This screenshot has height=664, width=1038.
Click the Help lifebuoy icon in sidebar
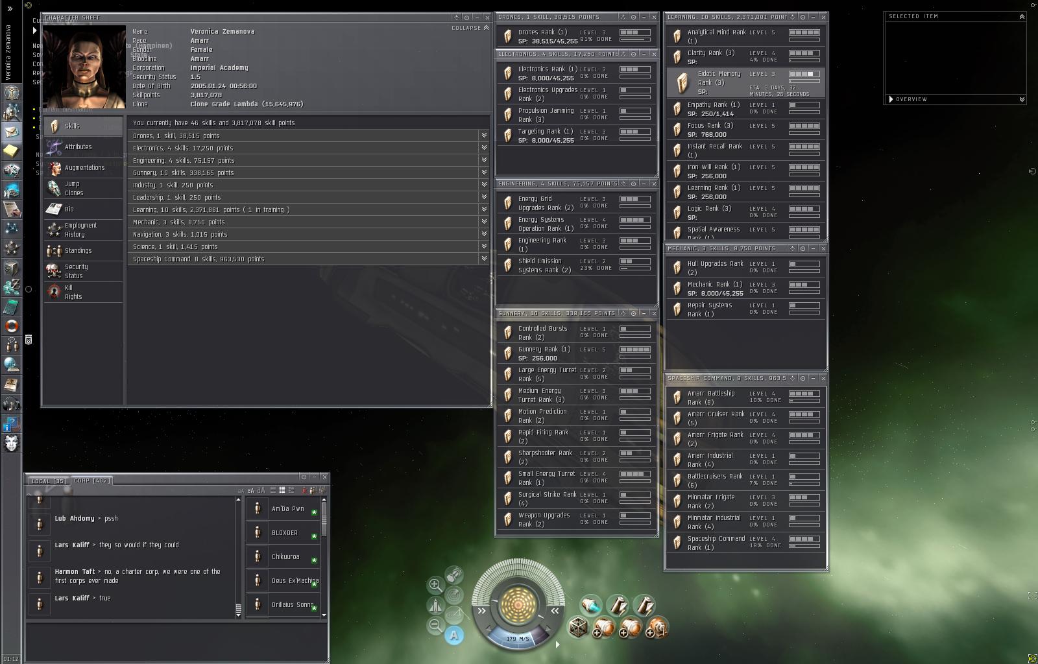point(11,326)
